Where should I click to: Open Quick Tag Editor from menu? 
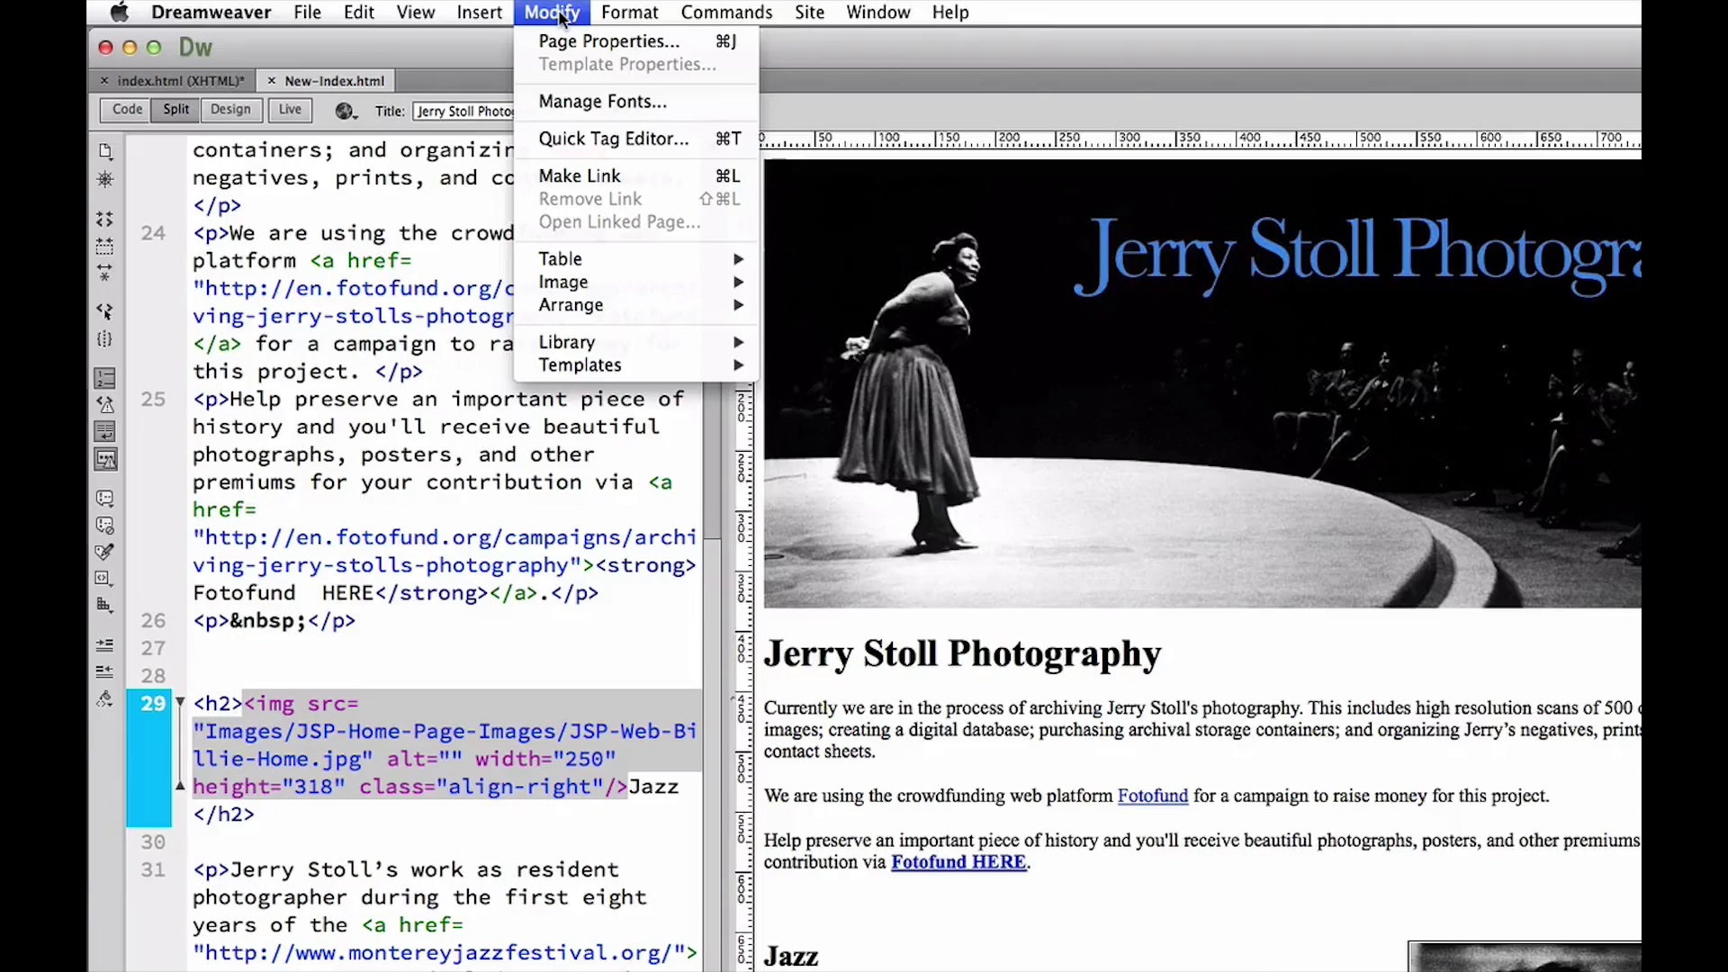(636, 139)
